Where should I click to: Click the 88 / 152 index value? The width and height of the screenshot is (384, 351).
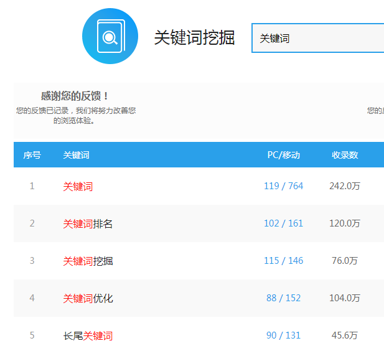point(283,298)
